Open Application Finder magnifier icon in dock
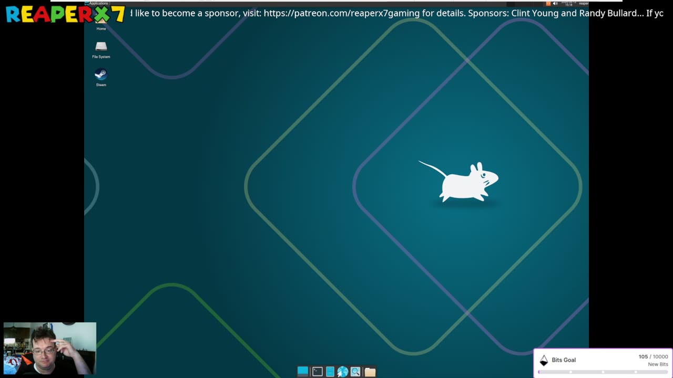 pyautogui.click(x=355, y=372)
